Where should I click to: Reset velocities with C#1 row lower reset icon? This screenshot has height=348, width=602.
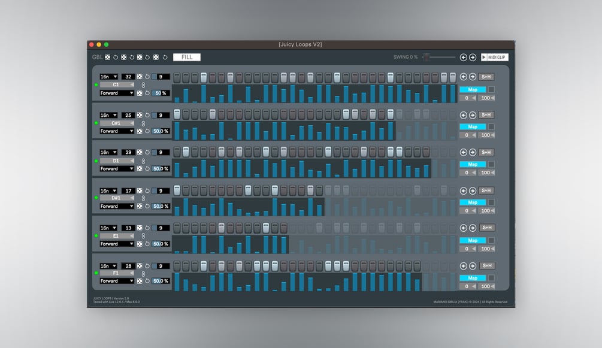[147, 131]
